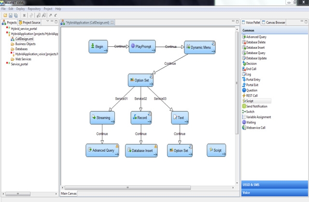Pick the End Call palette element
309x202 pixels.
click(x=251, y=69)
